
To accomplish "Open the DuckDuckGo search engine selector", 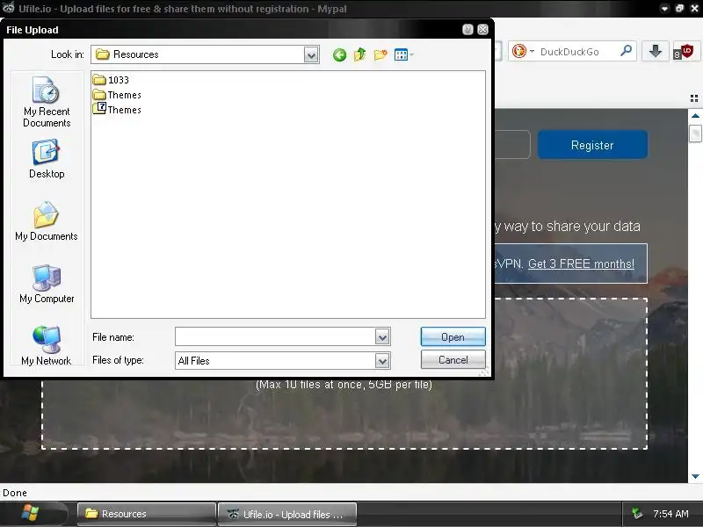I will click(523, 51).
